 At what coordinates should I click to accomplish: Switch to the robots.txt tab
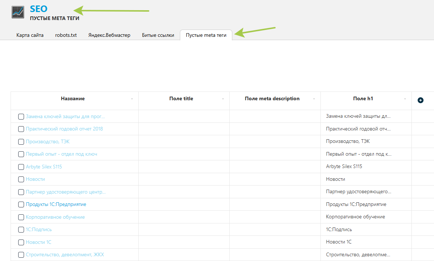tap(66, 35)
